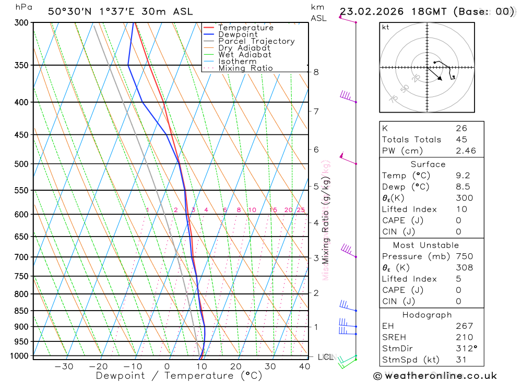This screenshot has width=522, height=382.
Task: Click the Parcel Trajectory legend entry
Action: [256, 41]
